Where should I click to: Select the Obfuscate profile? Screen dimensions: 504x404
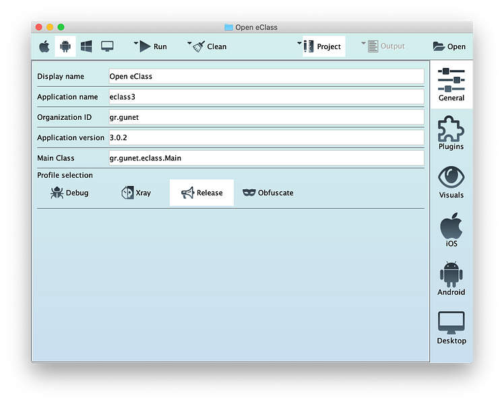pyautogui.click(x=267, y=193)
